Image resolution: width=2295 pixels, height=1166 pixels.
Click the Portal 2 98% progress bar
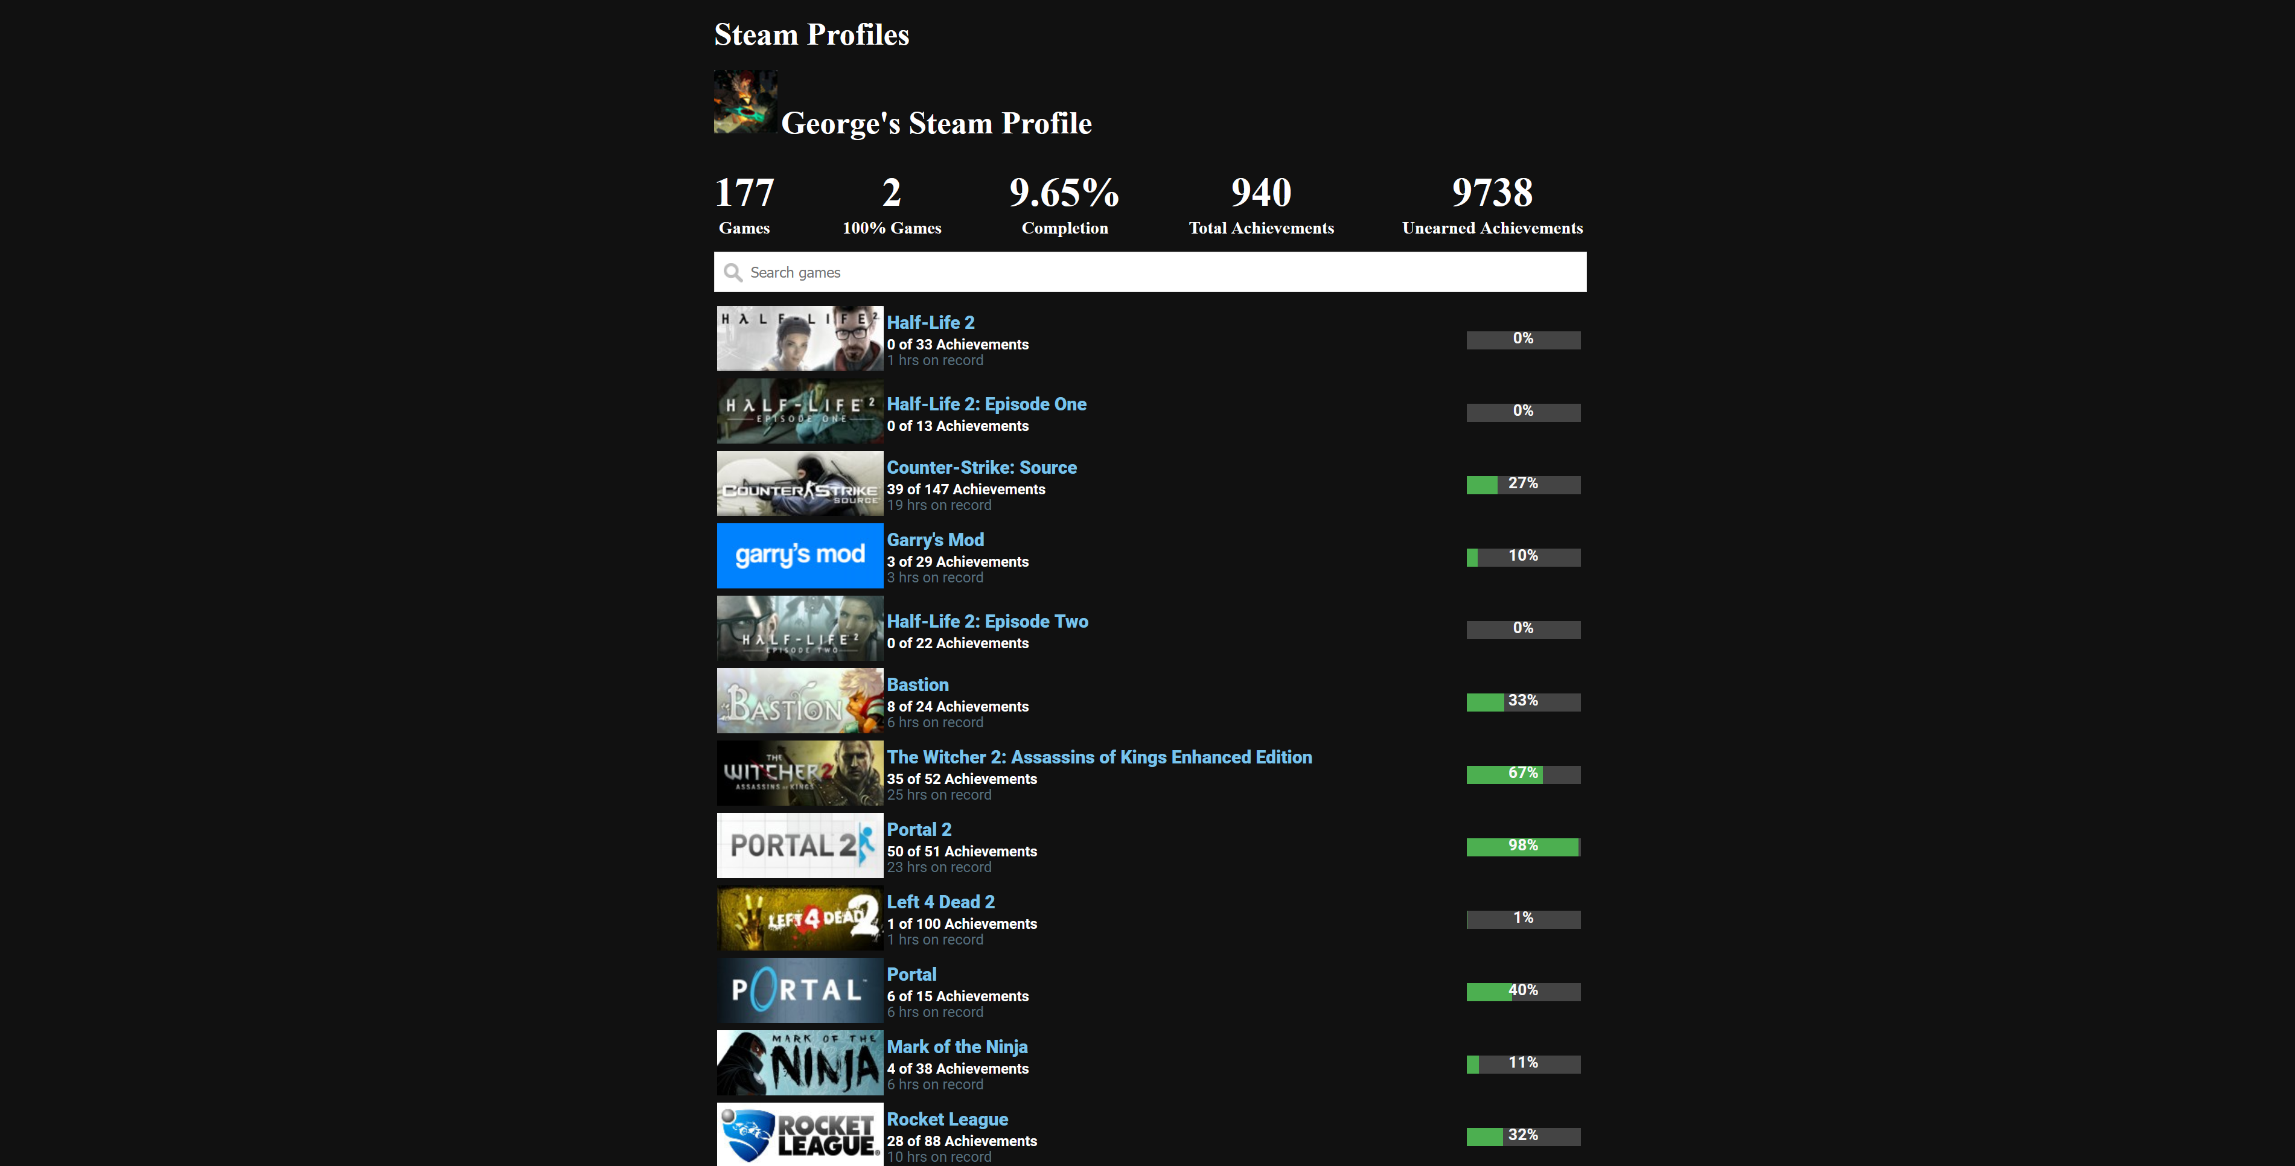pos(1522,846)
